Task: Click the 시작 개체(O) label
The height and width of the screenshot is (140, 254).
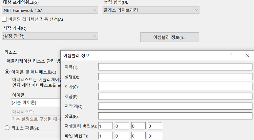Action: pos(15,28)
